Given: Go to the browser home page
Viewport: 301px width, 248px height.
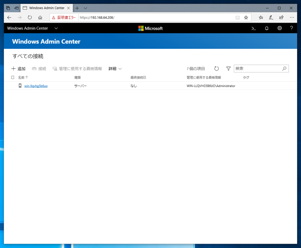Looking at the screenshot, I should point(40,18).
